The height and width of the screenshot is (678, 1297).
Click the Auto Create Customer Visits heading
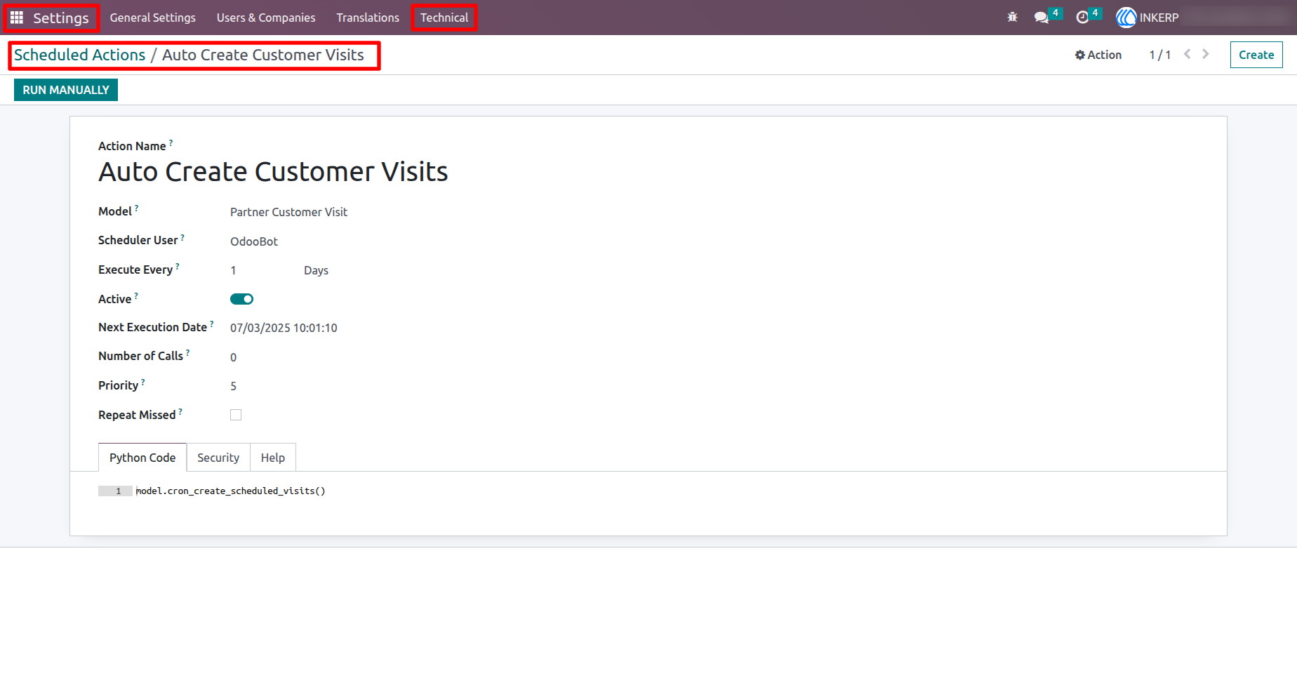[x=273, y=171]
